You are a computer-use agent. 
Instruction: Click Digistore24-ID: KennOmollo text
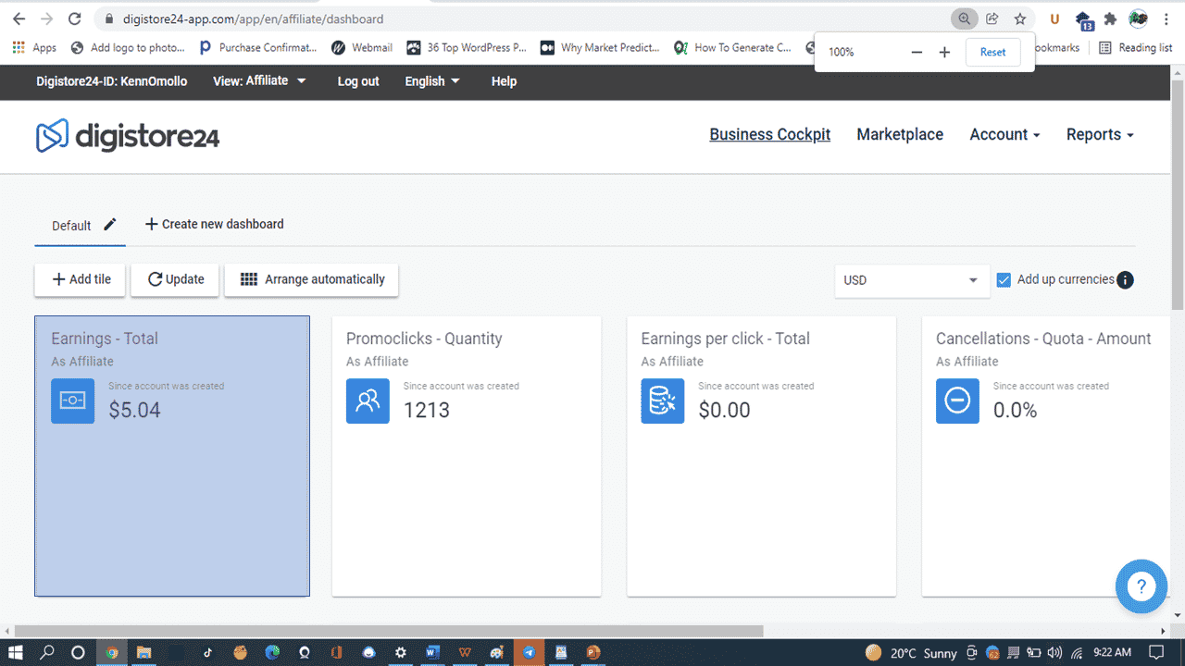coord(112,81)
